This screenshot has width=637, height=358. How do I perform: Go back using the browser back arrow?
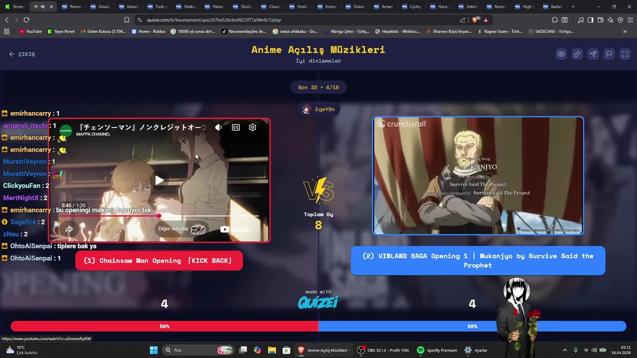pos(6,20)
